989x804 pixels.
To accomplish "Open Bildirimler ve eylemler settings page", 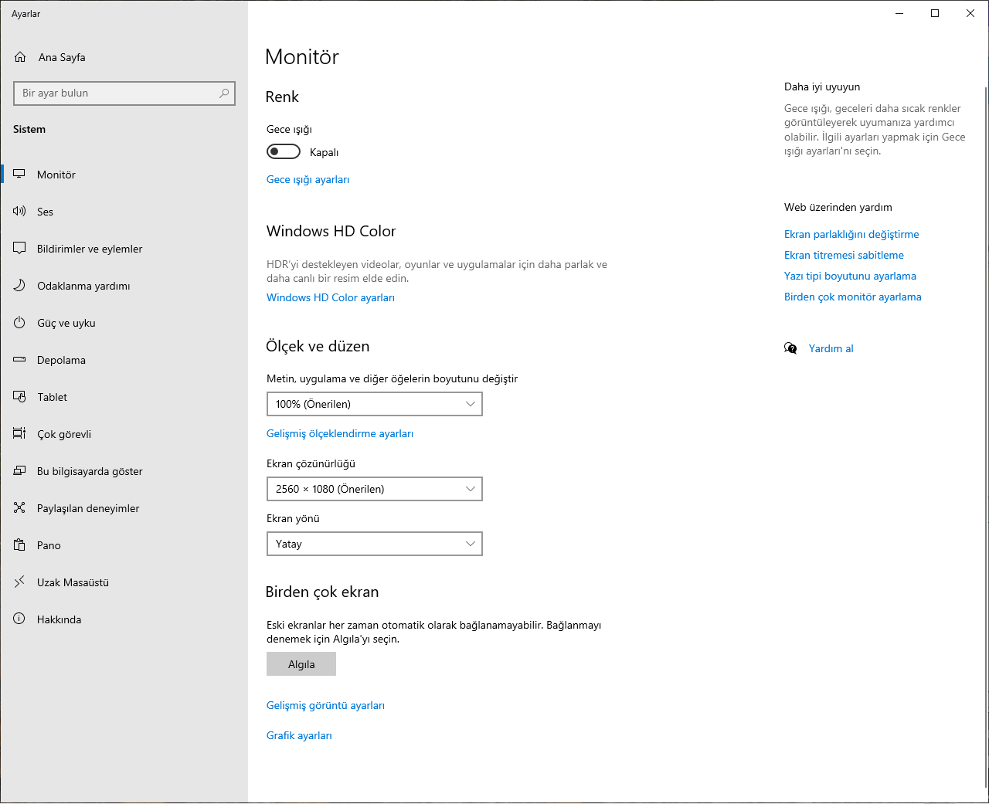I will (90, 249).
